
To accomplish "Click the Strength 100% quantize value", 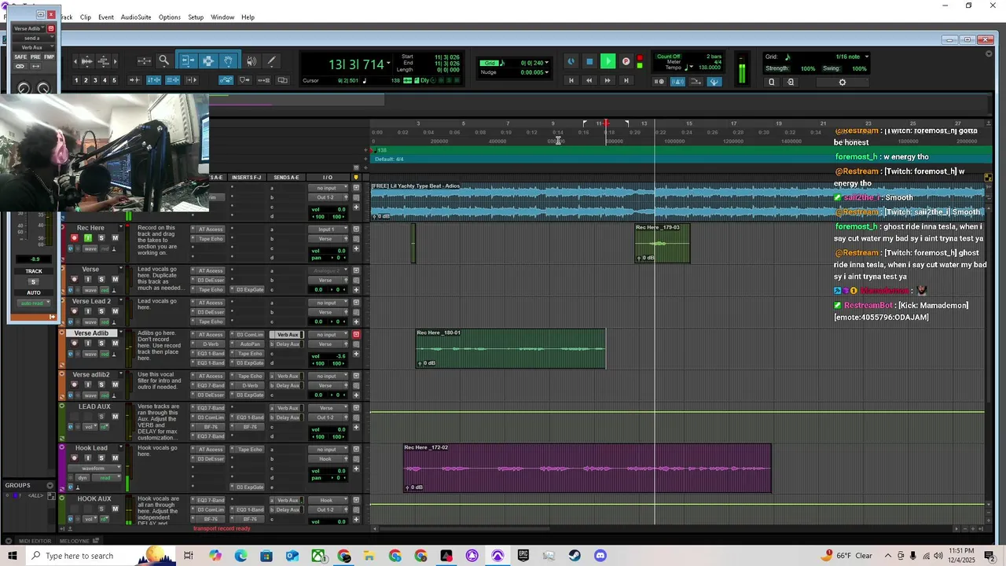I will [807, 68].
